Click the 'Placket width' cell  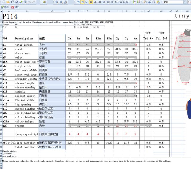point(27,100)
